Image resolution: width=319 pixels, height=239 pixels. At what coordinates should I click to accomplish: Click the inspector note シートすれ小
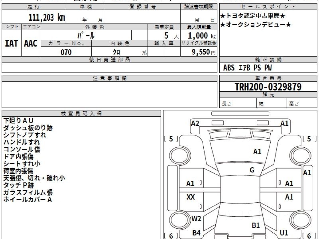(22, 164)
